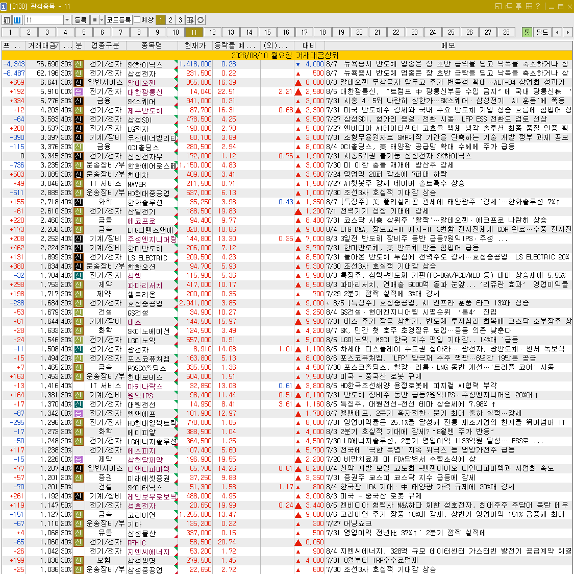Select the NAVER stock name cell
This screenshot has width=574, height=574.
pos(152,184)
